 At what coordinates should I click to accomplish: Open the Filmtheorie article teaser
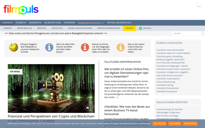click(x=66, y=48)
